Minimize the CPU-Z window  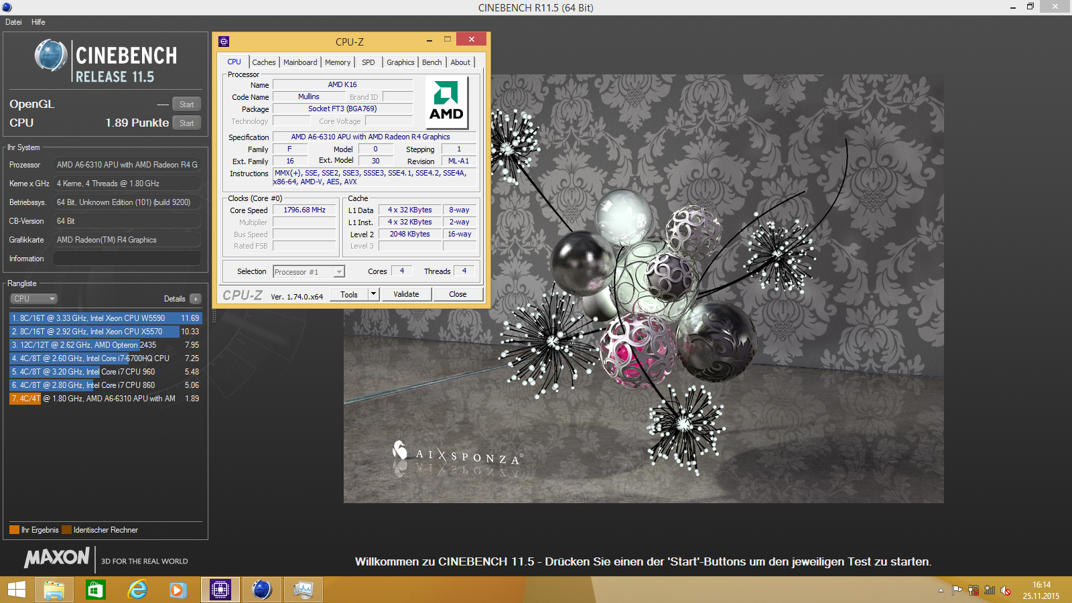point(429,40)
